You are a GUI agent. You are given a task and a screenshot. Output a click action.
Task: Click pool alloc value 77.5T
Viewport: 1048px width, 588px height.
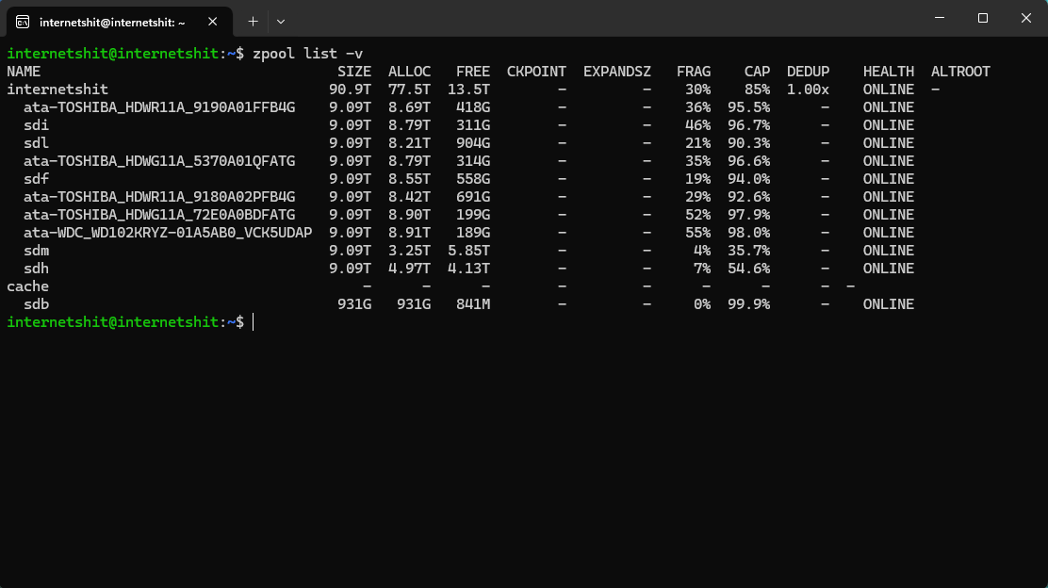410,90
